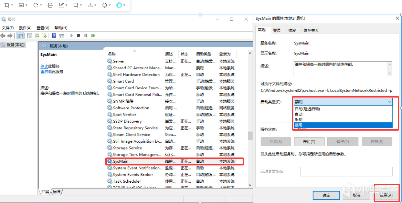
Task: Click the services list scroll-up arrow
Action: [250, 53]
